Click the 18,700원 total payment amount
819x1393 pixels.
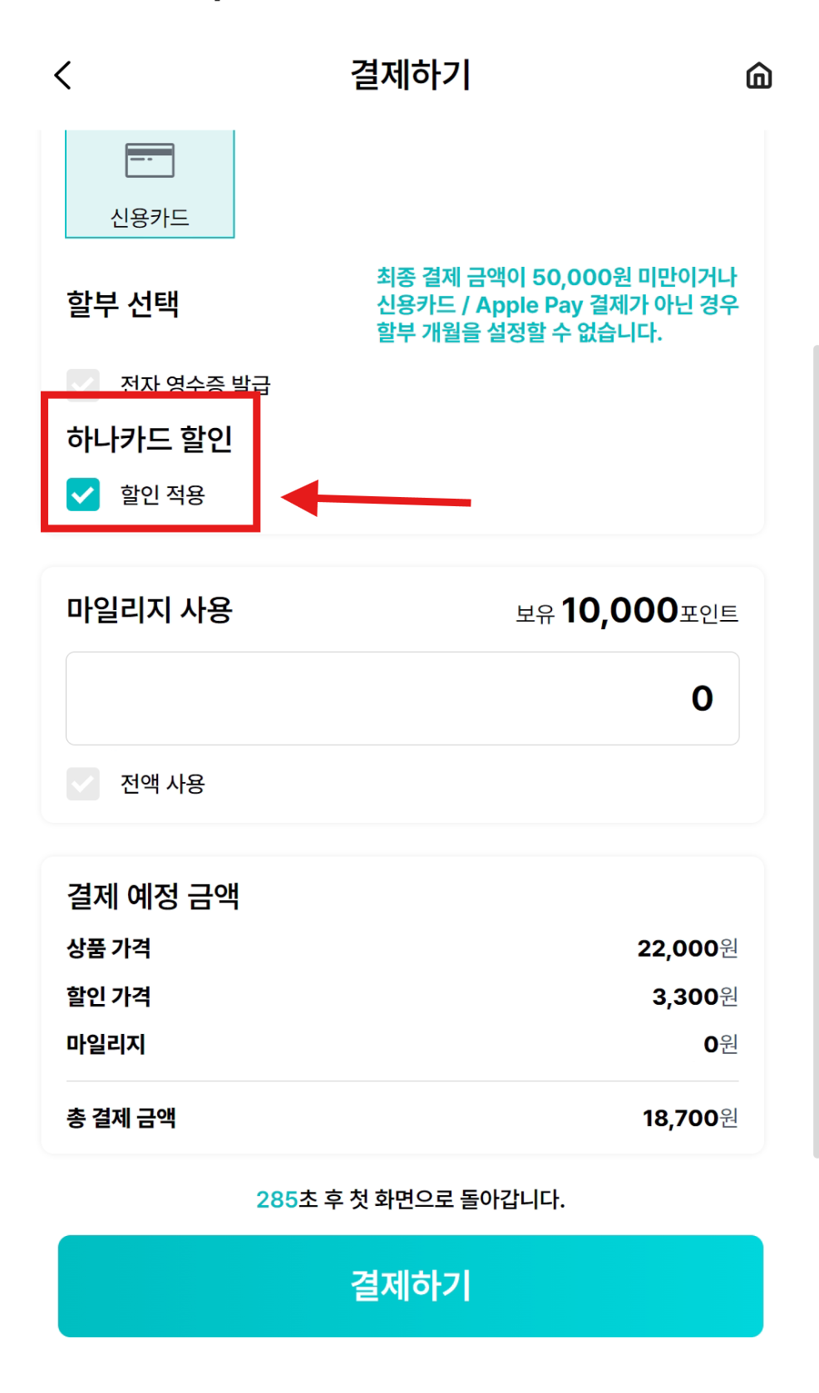pyautogui.click(x=689, y=1119)
